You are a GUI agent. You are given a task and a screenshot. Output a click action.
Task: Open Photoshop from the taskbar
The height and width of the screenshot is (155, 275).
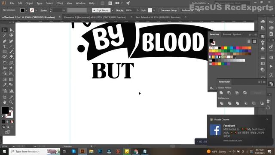[100, 151]
